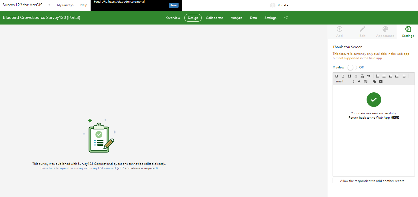Viewport: 418px width, 197px height.
Task: Switch to the Collaborate tab
Action: pyautogui.click(x=214, y=18)
